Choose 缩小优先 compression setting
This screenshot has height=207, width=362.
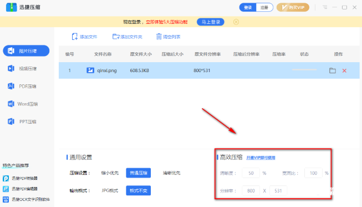[x=110, y=173]
